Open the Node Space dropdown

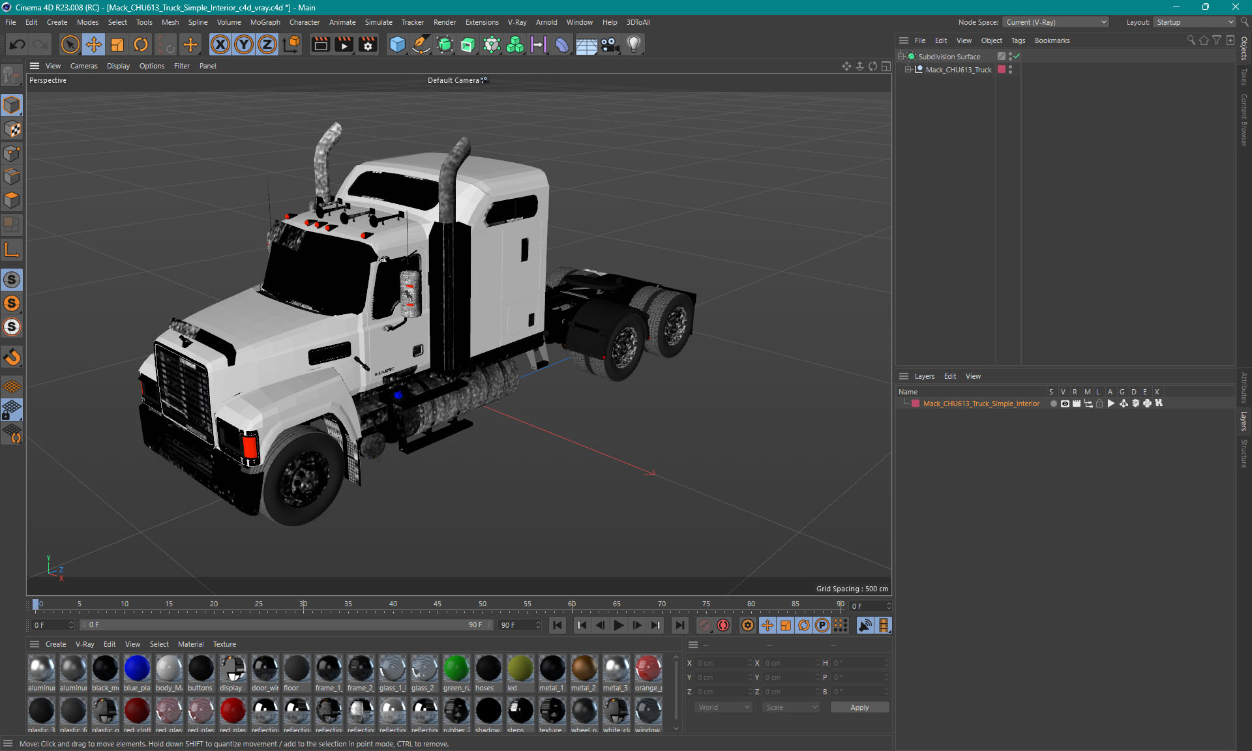click(x=1055, y=22)
